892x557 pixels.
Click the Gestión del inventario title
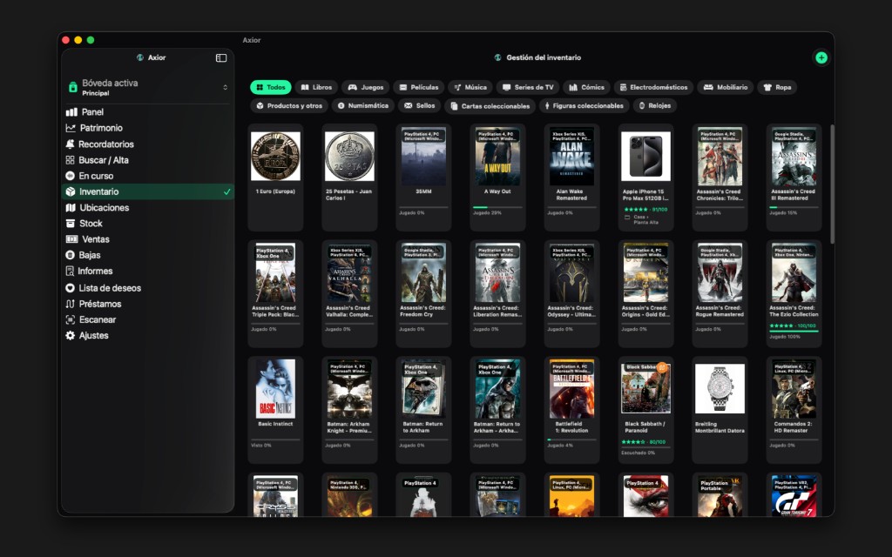click(x=544, y=57)
